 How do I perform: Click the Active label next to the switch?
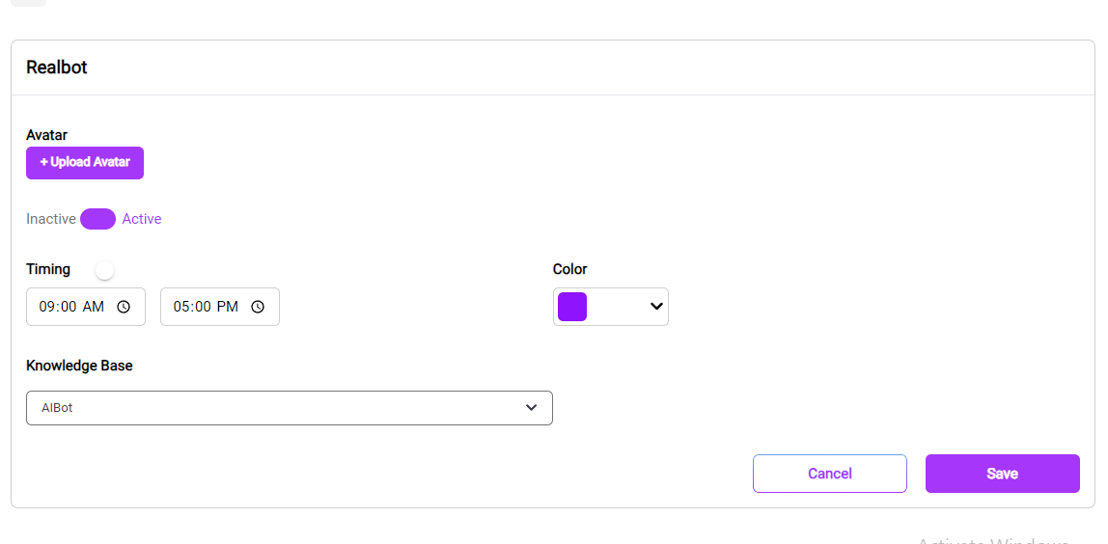coord(141,219)
